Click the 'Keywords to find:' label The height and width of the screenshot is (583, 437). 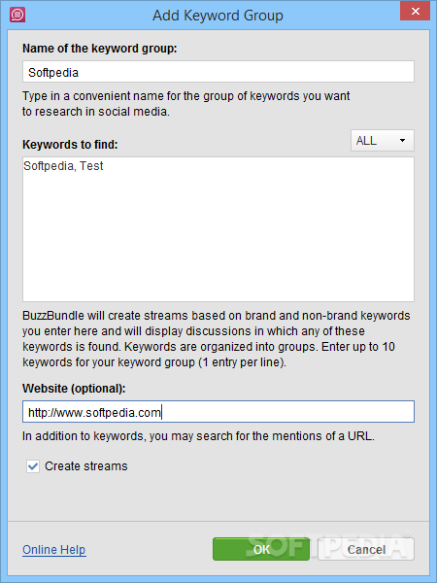click(x=70, y=144)
